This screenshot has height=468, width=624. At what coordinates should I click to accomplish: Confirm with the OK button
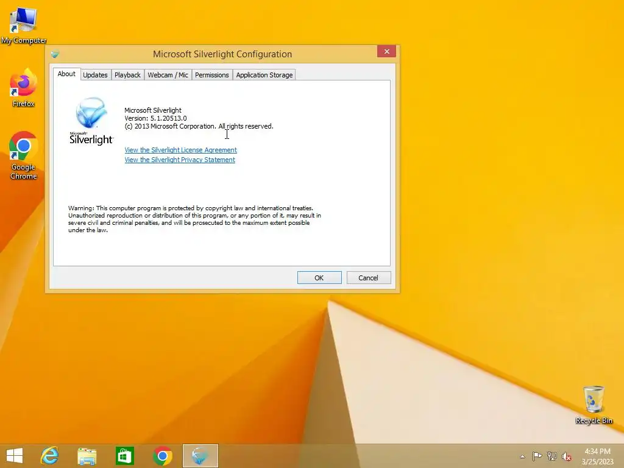click(319, 278)
